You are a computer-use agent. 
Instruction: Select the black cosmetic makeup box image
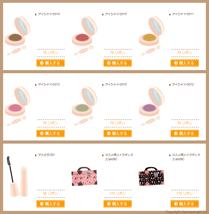pyautogui.click(x=151, y=176)
